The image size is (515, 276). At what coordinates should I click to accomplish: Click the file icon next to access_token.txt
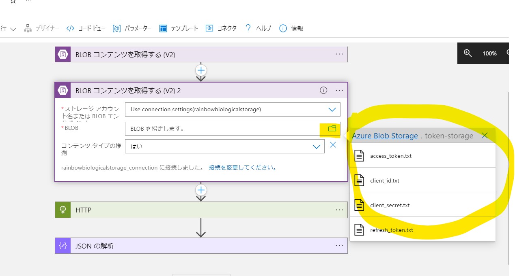[x=360, y=156]
